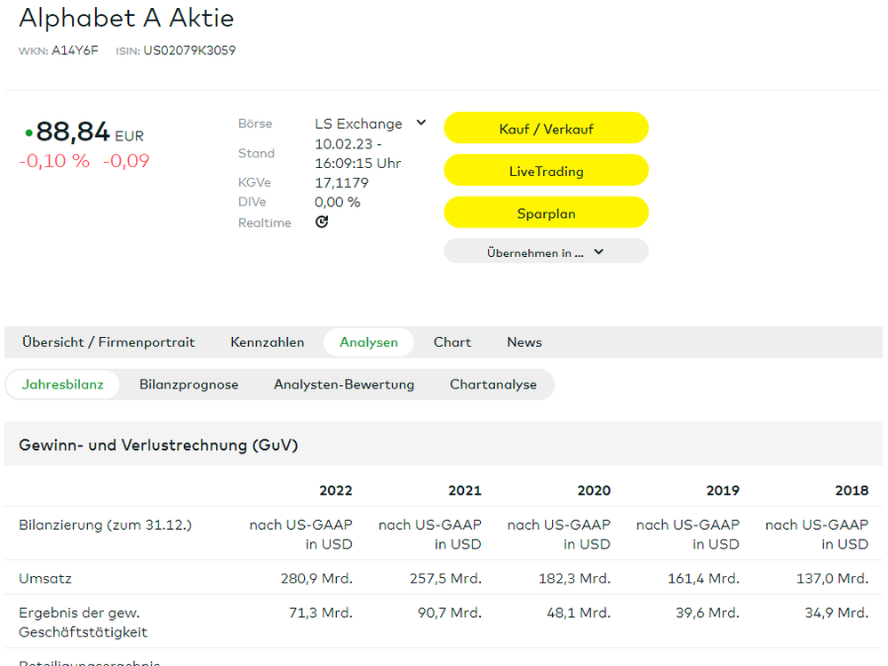The height and width of the screenshot is (666, 888).
Task: Click the 2022 column header
Action: pyautogui.click(x=336, y=491)
